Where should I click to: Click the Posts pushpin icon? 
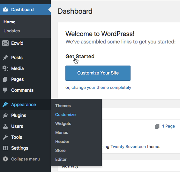tap(5, 58)
